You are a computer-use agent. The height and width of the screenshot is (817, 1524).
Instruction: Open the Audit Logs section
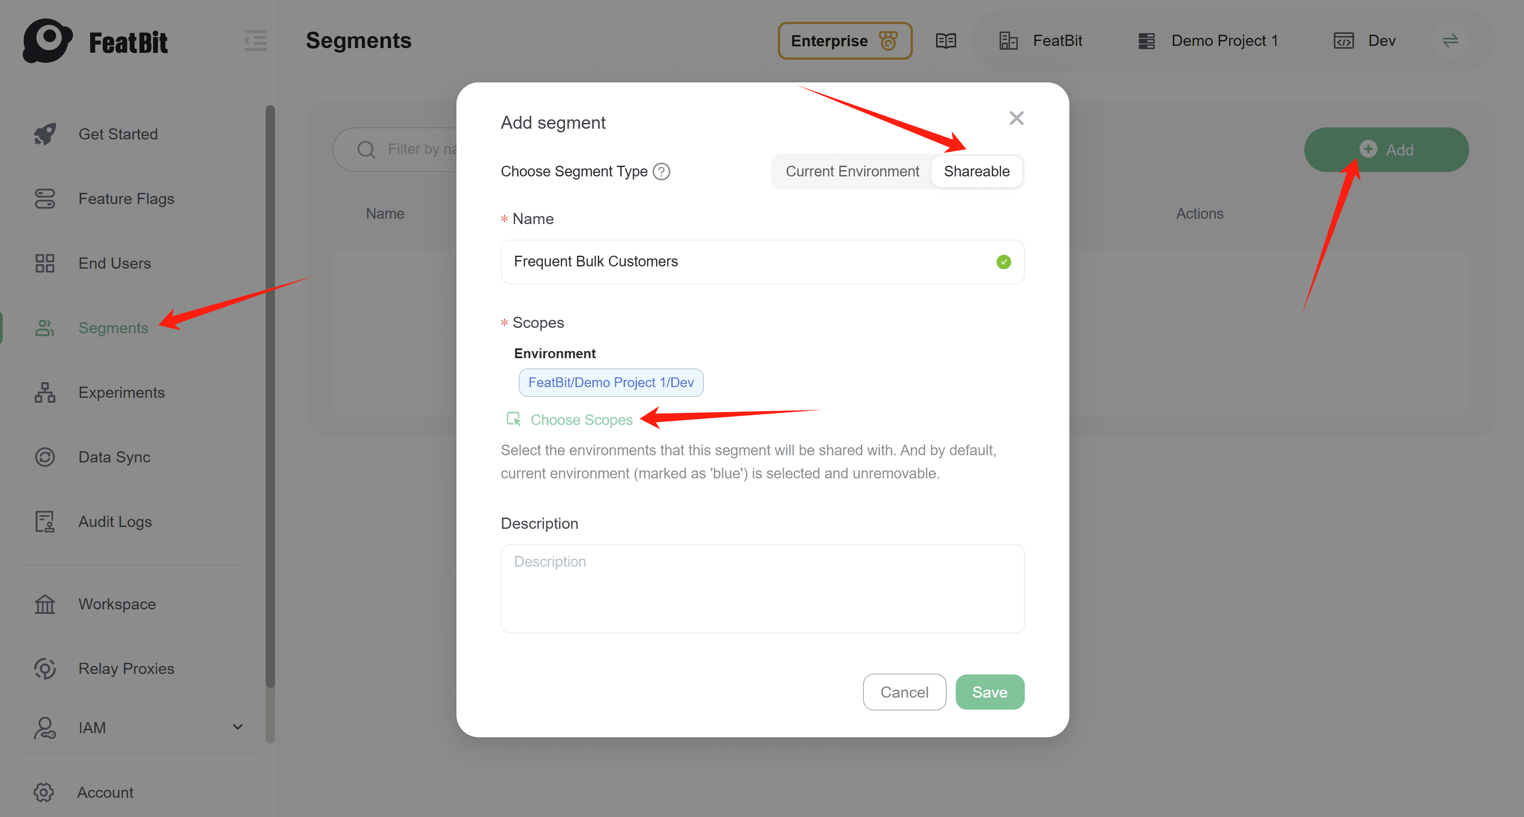pyautogui.click(x=115, y=521)
